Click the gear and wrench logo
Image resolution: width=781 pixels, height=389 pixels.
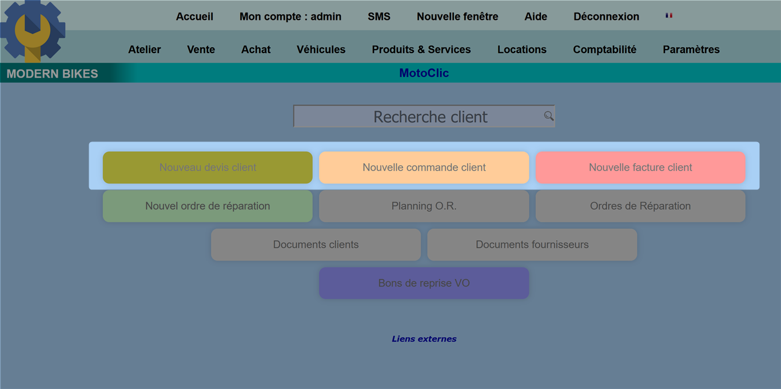[33, 31]
